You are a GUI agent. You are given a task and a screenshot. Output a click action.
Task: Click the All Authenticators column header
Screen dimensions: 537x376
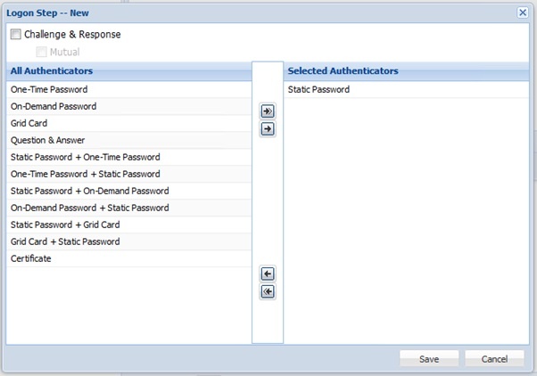(52, 70)
